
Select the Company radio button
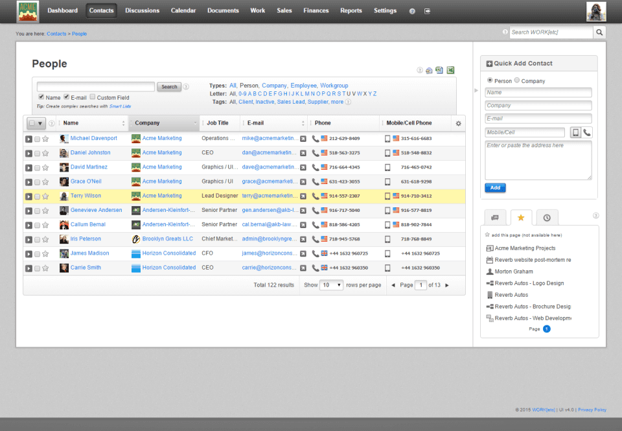point(516,81)
